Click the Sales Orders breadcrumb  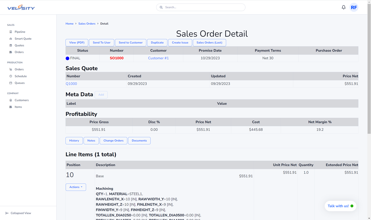tap(87, 24)
